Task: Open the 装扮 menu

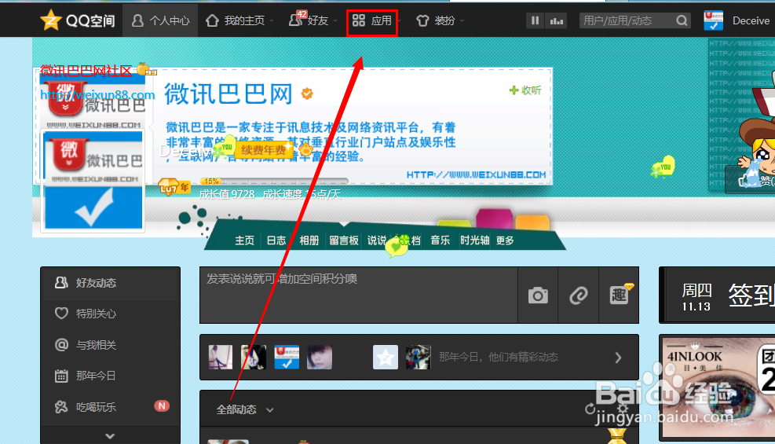Action: pos(436,20)
